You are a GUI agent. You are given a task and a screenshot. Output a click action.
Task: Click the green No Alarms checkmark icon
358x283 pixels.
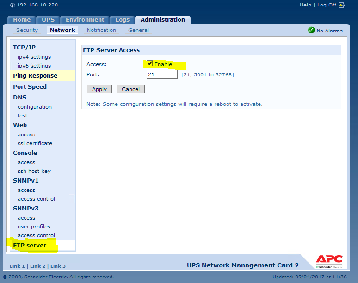[x=311, y=30]
